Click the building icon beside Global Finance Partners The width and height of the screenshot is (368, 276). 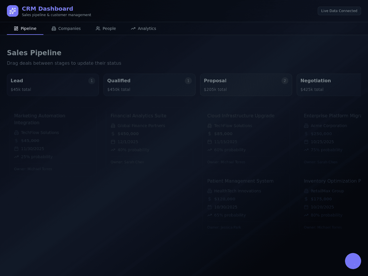[x=113, y=126]
